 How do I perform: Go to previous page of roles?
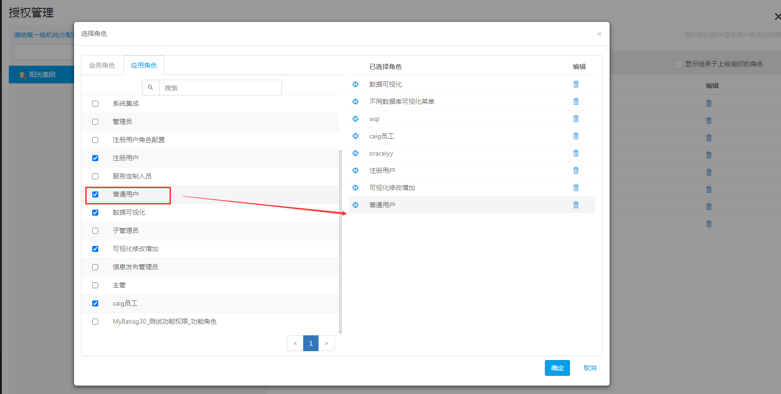(x=295, y=343)
